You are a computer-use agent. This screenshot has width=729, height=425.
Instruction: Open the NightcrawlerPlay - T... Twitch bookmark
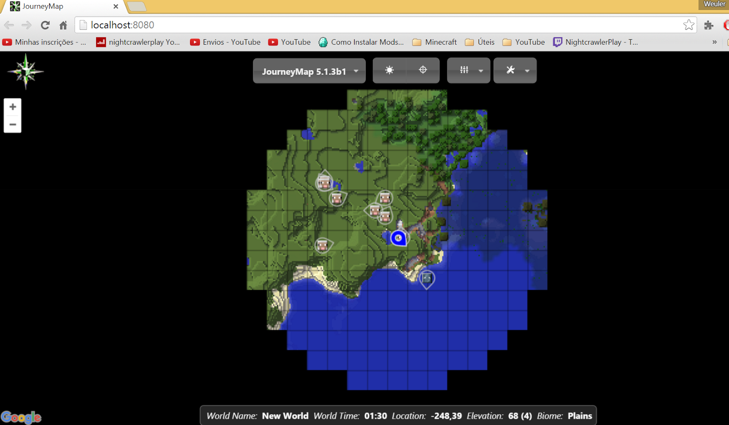point(595,42)
